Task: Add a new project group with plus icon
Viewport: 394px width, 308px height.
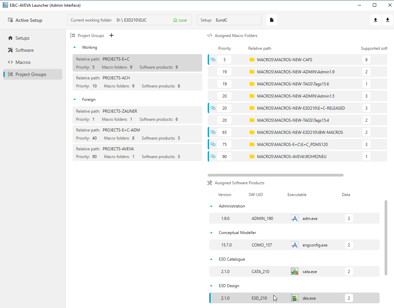Action: 112,36
